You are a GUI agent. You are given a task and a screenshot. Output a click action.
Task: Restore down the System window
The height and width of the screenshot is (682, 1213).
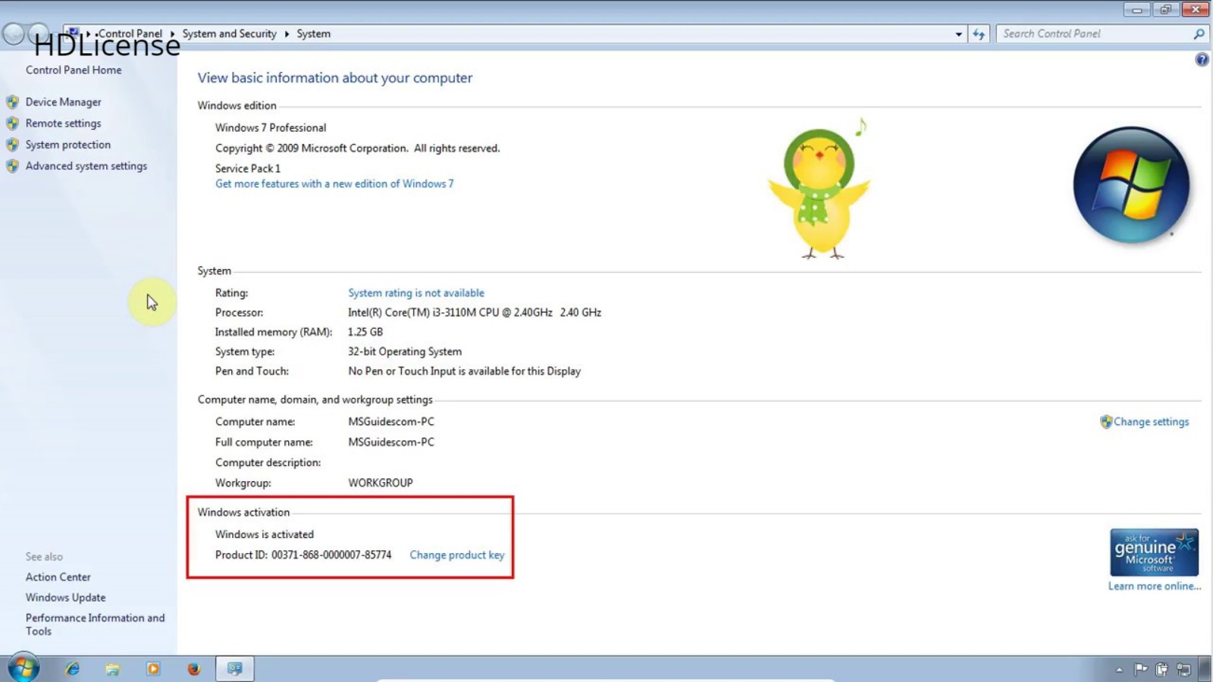coord(1165,9)
